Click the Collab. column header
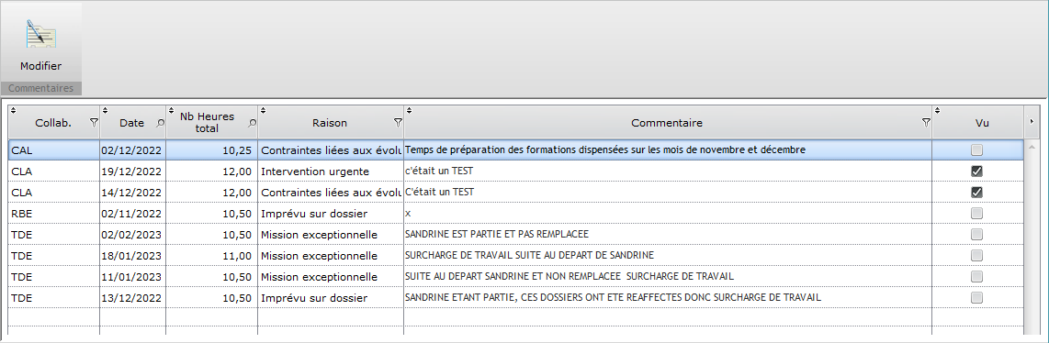Screen dimensions: 1049x343 (53, 123)
